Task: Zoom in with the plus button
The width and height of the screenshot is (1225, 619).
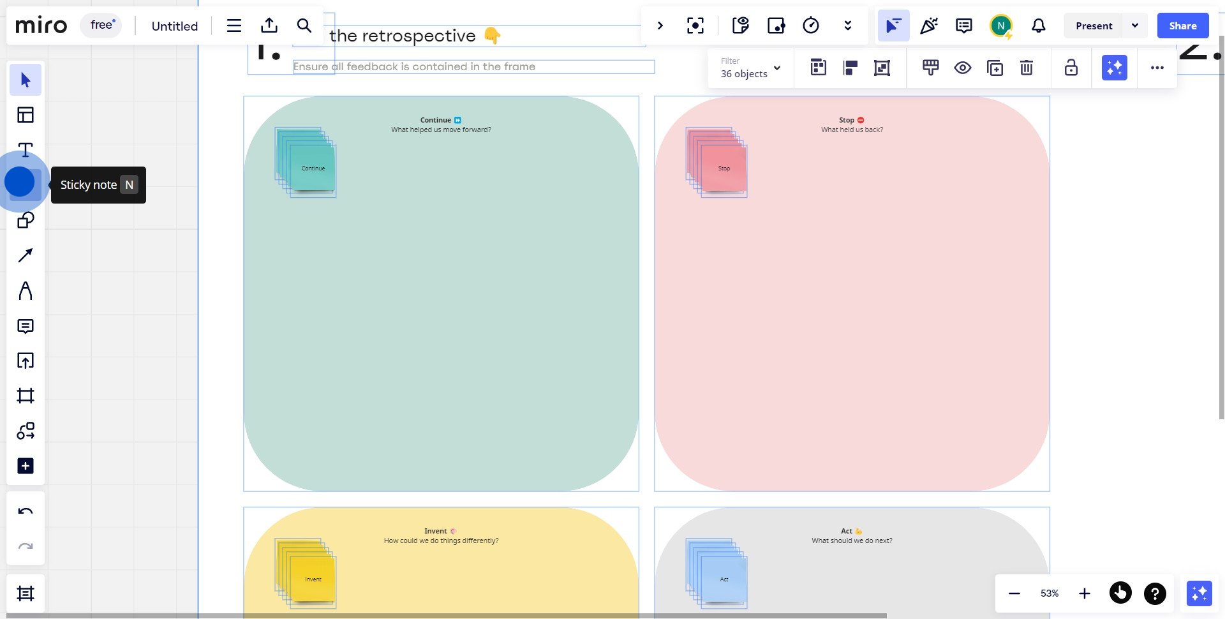Action: pos(1085,593)
